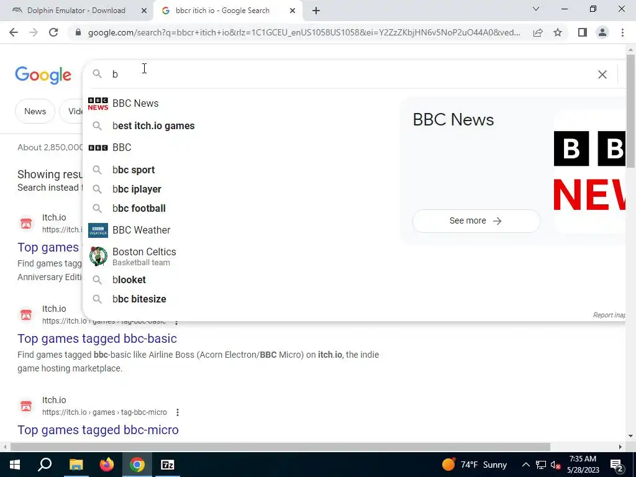Click horizontal scrollbar right arrow
The image size is (636, 477).
(x=620, y=447)
